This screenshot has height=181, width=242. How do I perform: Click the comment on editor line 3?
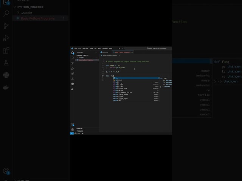[127, 61]
